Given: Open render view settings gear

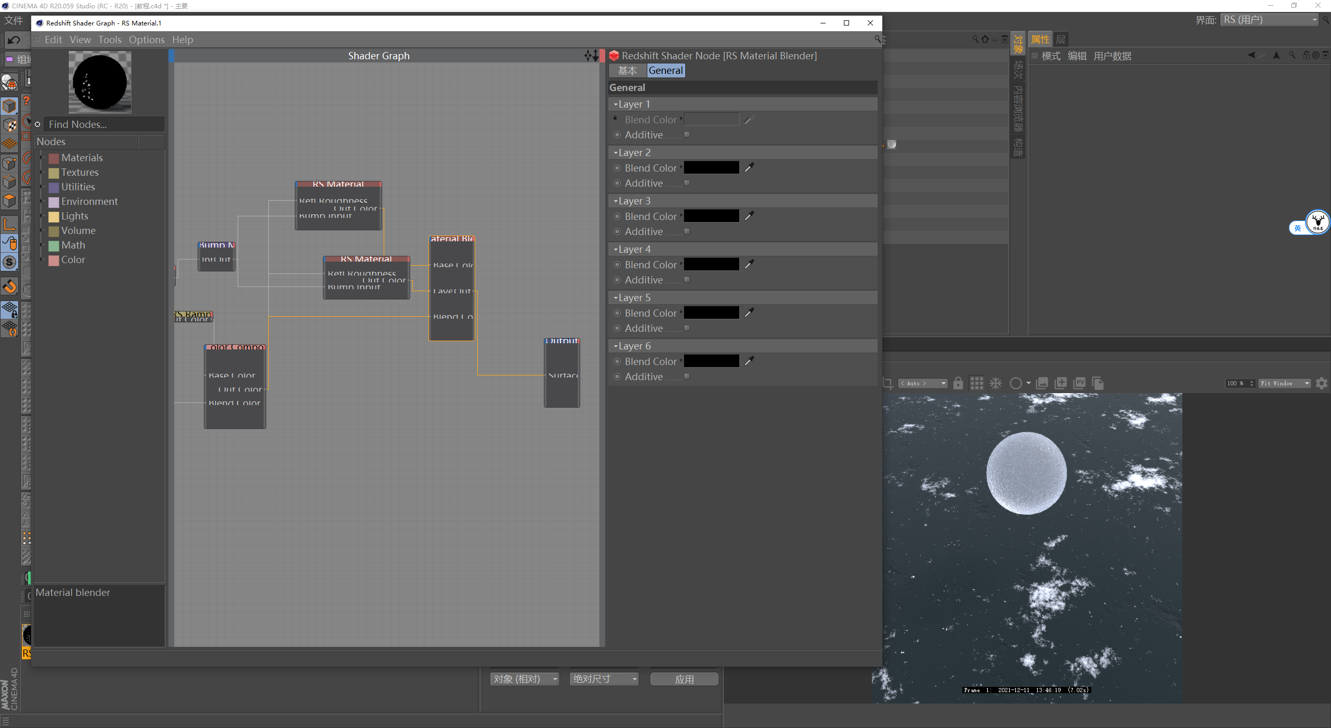Looking at the screenshot, I should coord(1321,383).
